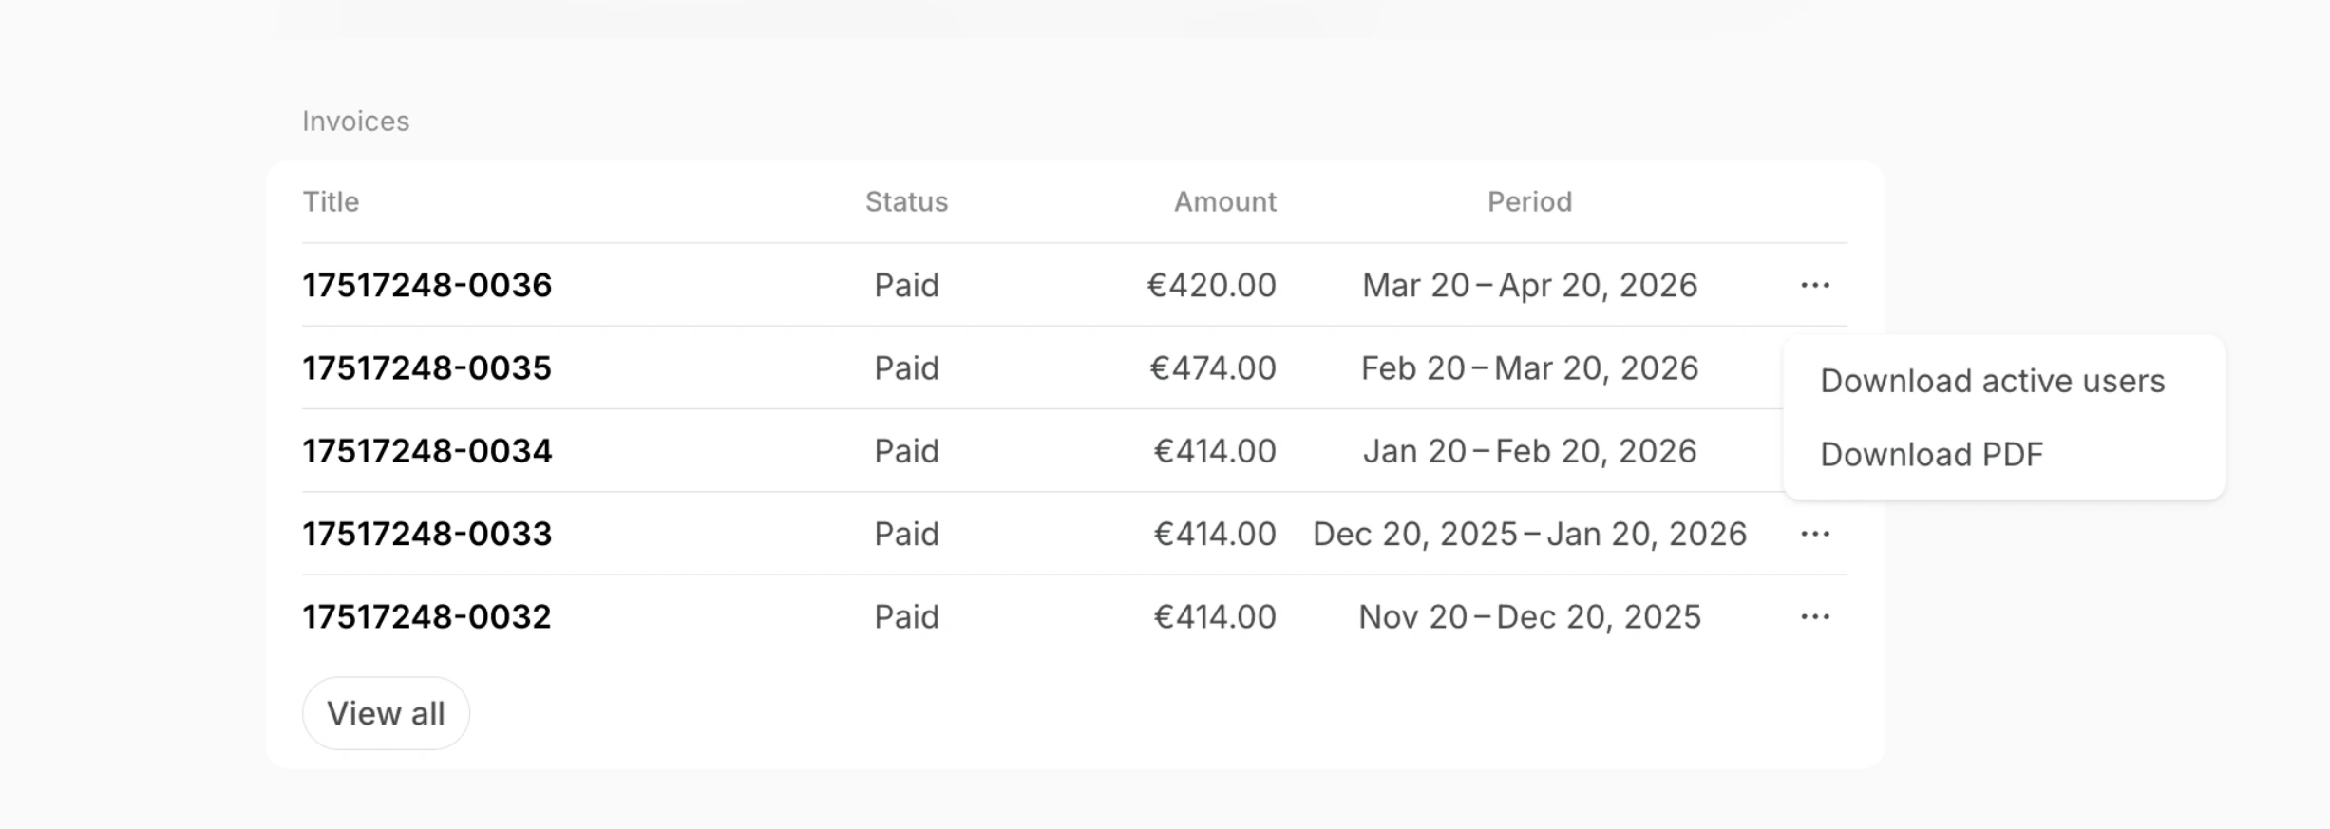The height and width of the screenshot is (829, 2330).
Task: Click the Feb 20 – Mar 20, 2026 period
Action: pyautogui.click(x=1529, y=367)
